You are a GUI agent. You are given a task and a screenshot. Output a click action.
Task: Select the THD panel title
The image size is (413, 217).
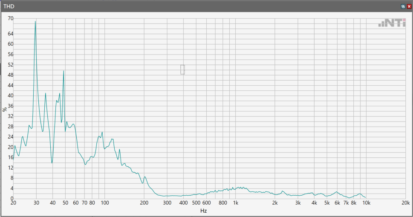tap(9, 6)
